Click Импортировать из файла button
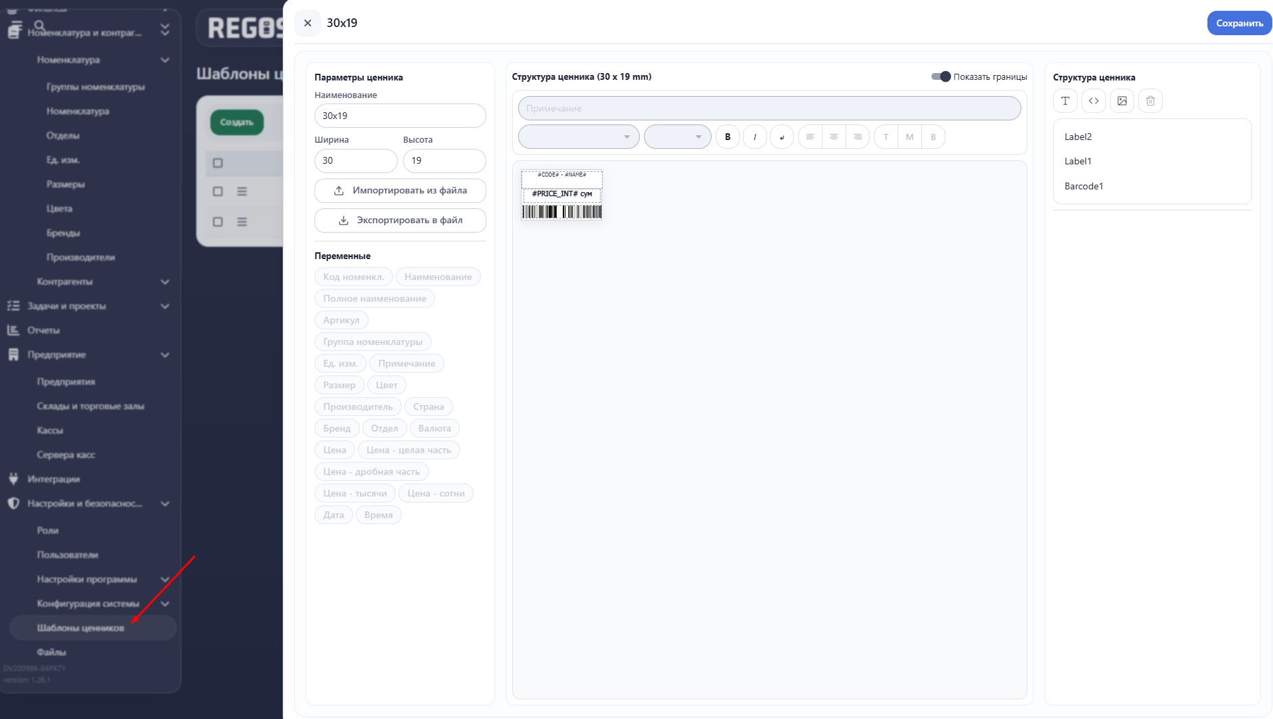The height and width of the screenshot is (719, 1273). [400, 191]
